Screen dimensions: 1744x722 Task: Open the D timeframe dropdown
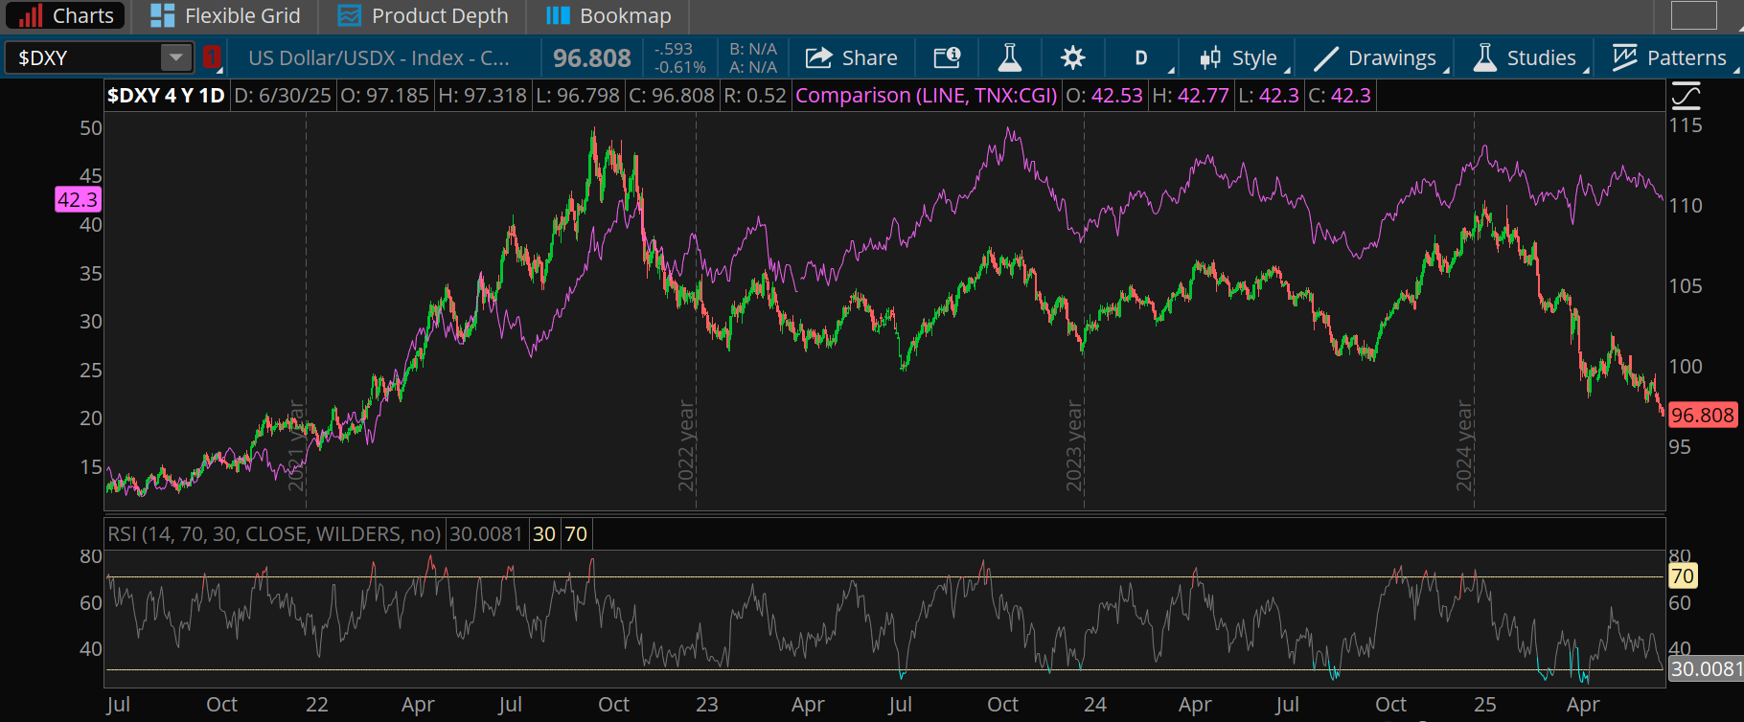pos(1141,57)
